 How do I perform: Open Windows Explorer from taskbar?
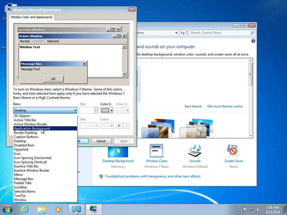[x=42, y=209]
